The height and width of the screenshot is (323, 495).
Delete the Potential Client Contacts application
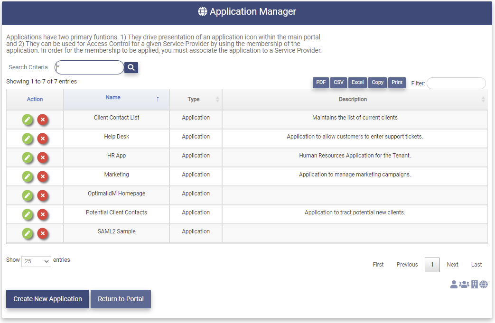click(x=43, y=214)
